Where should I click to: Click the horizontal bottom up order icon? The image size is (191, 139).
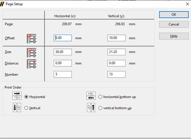[x=91, y=96]
